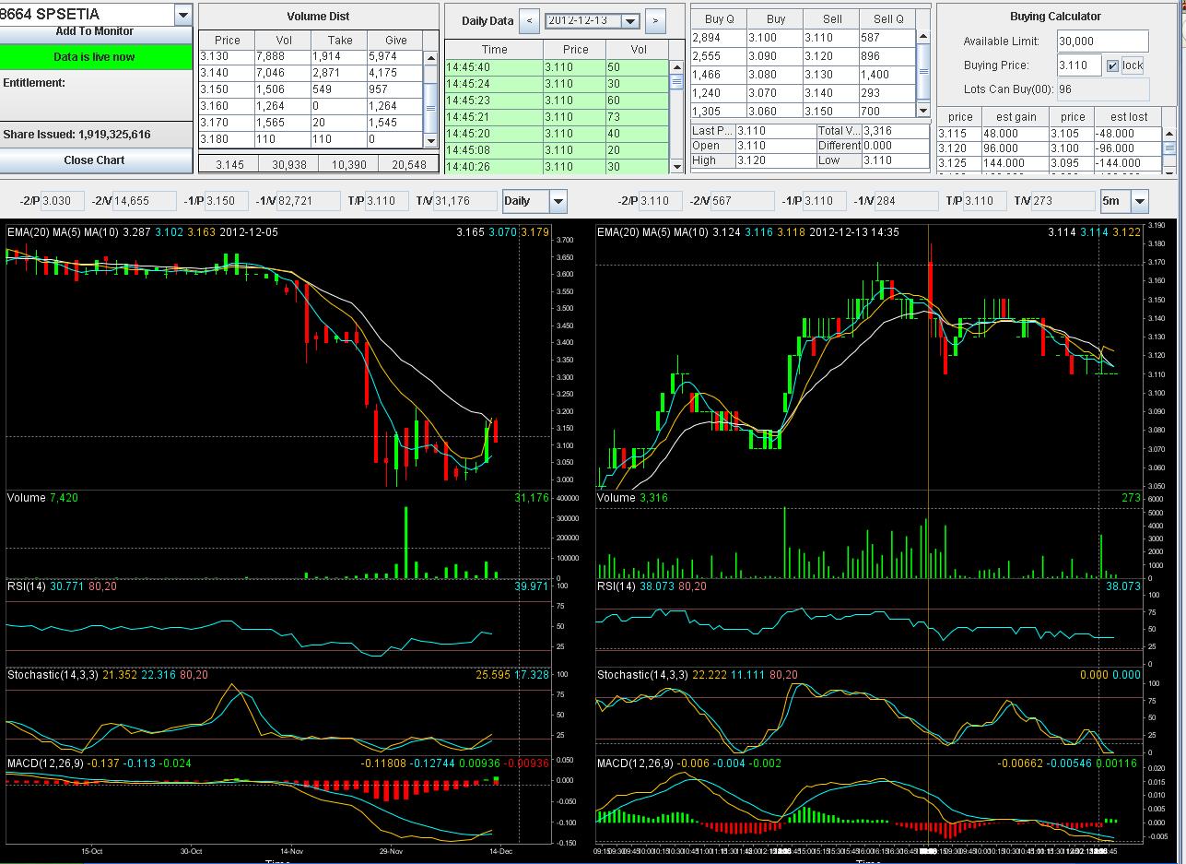Expand the 5m chart interval dropdown
This screenshot has width=1186, height=864.
[1140, 201]
